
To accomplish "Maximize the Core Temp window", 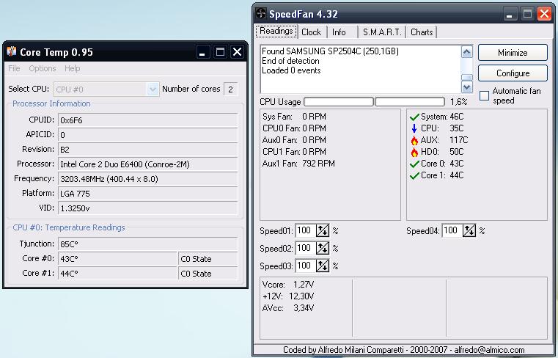I will click(220, 52).
